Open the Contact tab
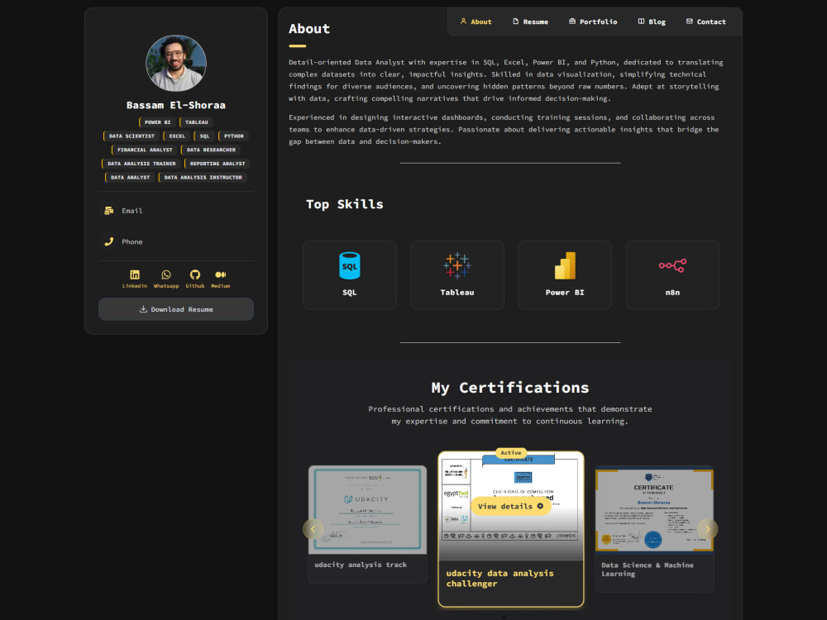This screenshot has width=827, height=620. [x=706, y=21]
